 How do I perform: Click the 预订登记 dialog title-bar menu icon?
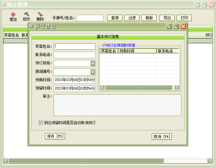(x=32, y=26)
